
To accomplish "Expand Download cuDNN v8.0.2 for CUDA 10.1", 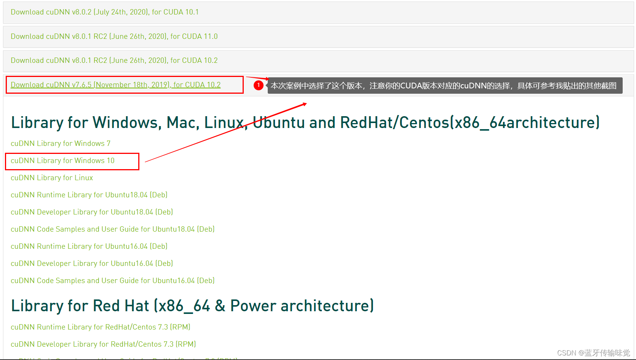I will click(105, 12).
